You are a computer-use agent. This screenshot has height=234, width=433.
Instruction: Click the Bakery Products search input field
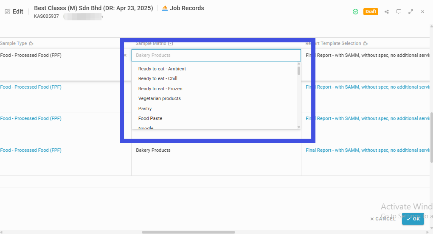[216, 56]
